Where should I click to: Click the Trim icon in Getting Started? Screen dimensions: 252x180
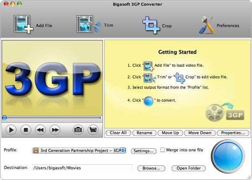[x=150, y=78]
